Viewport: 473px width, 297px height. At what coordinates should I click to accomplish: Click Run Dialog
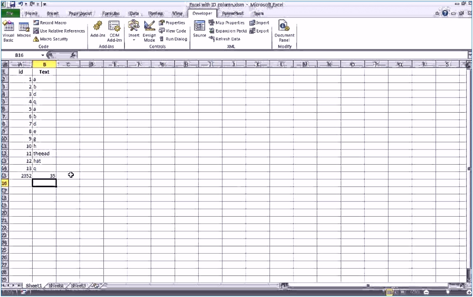[x=173, y=39]
